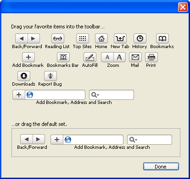Screen dimensions: 190x179
Task: Click the Forward arrow in the default set
Action: (39, 139)
